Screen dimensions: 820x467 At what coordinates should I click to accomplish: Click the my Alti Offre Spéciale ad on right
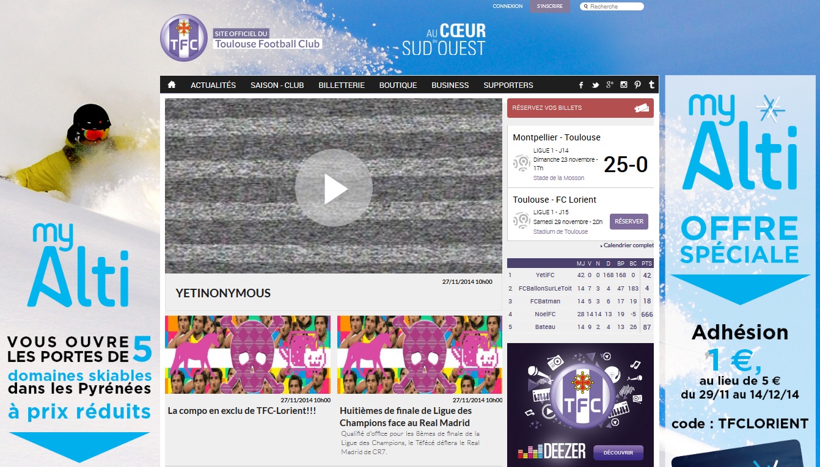(x=741, y=271)
